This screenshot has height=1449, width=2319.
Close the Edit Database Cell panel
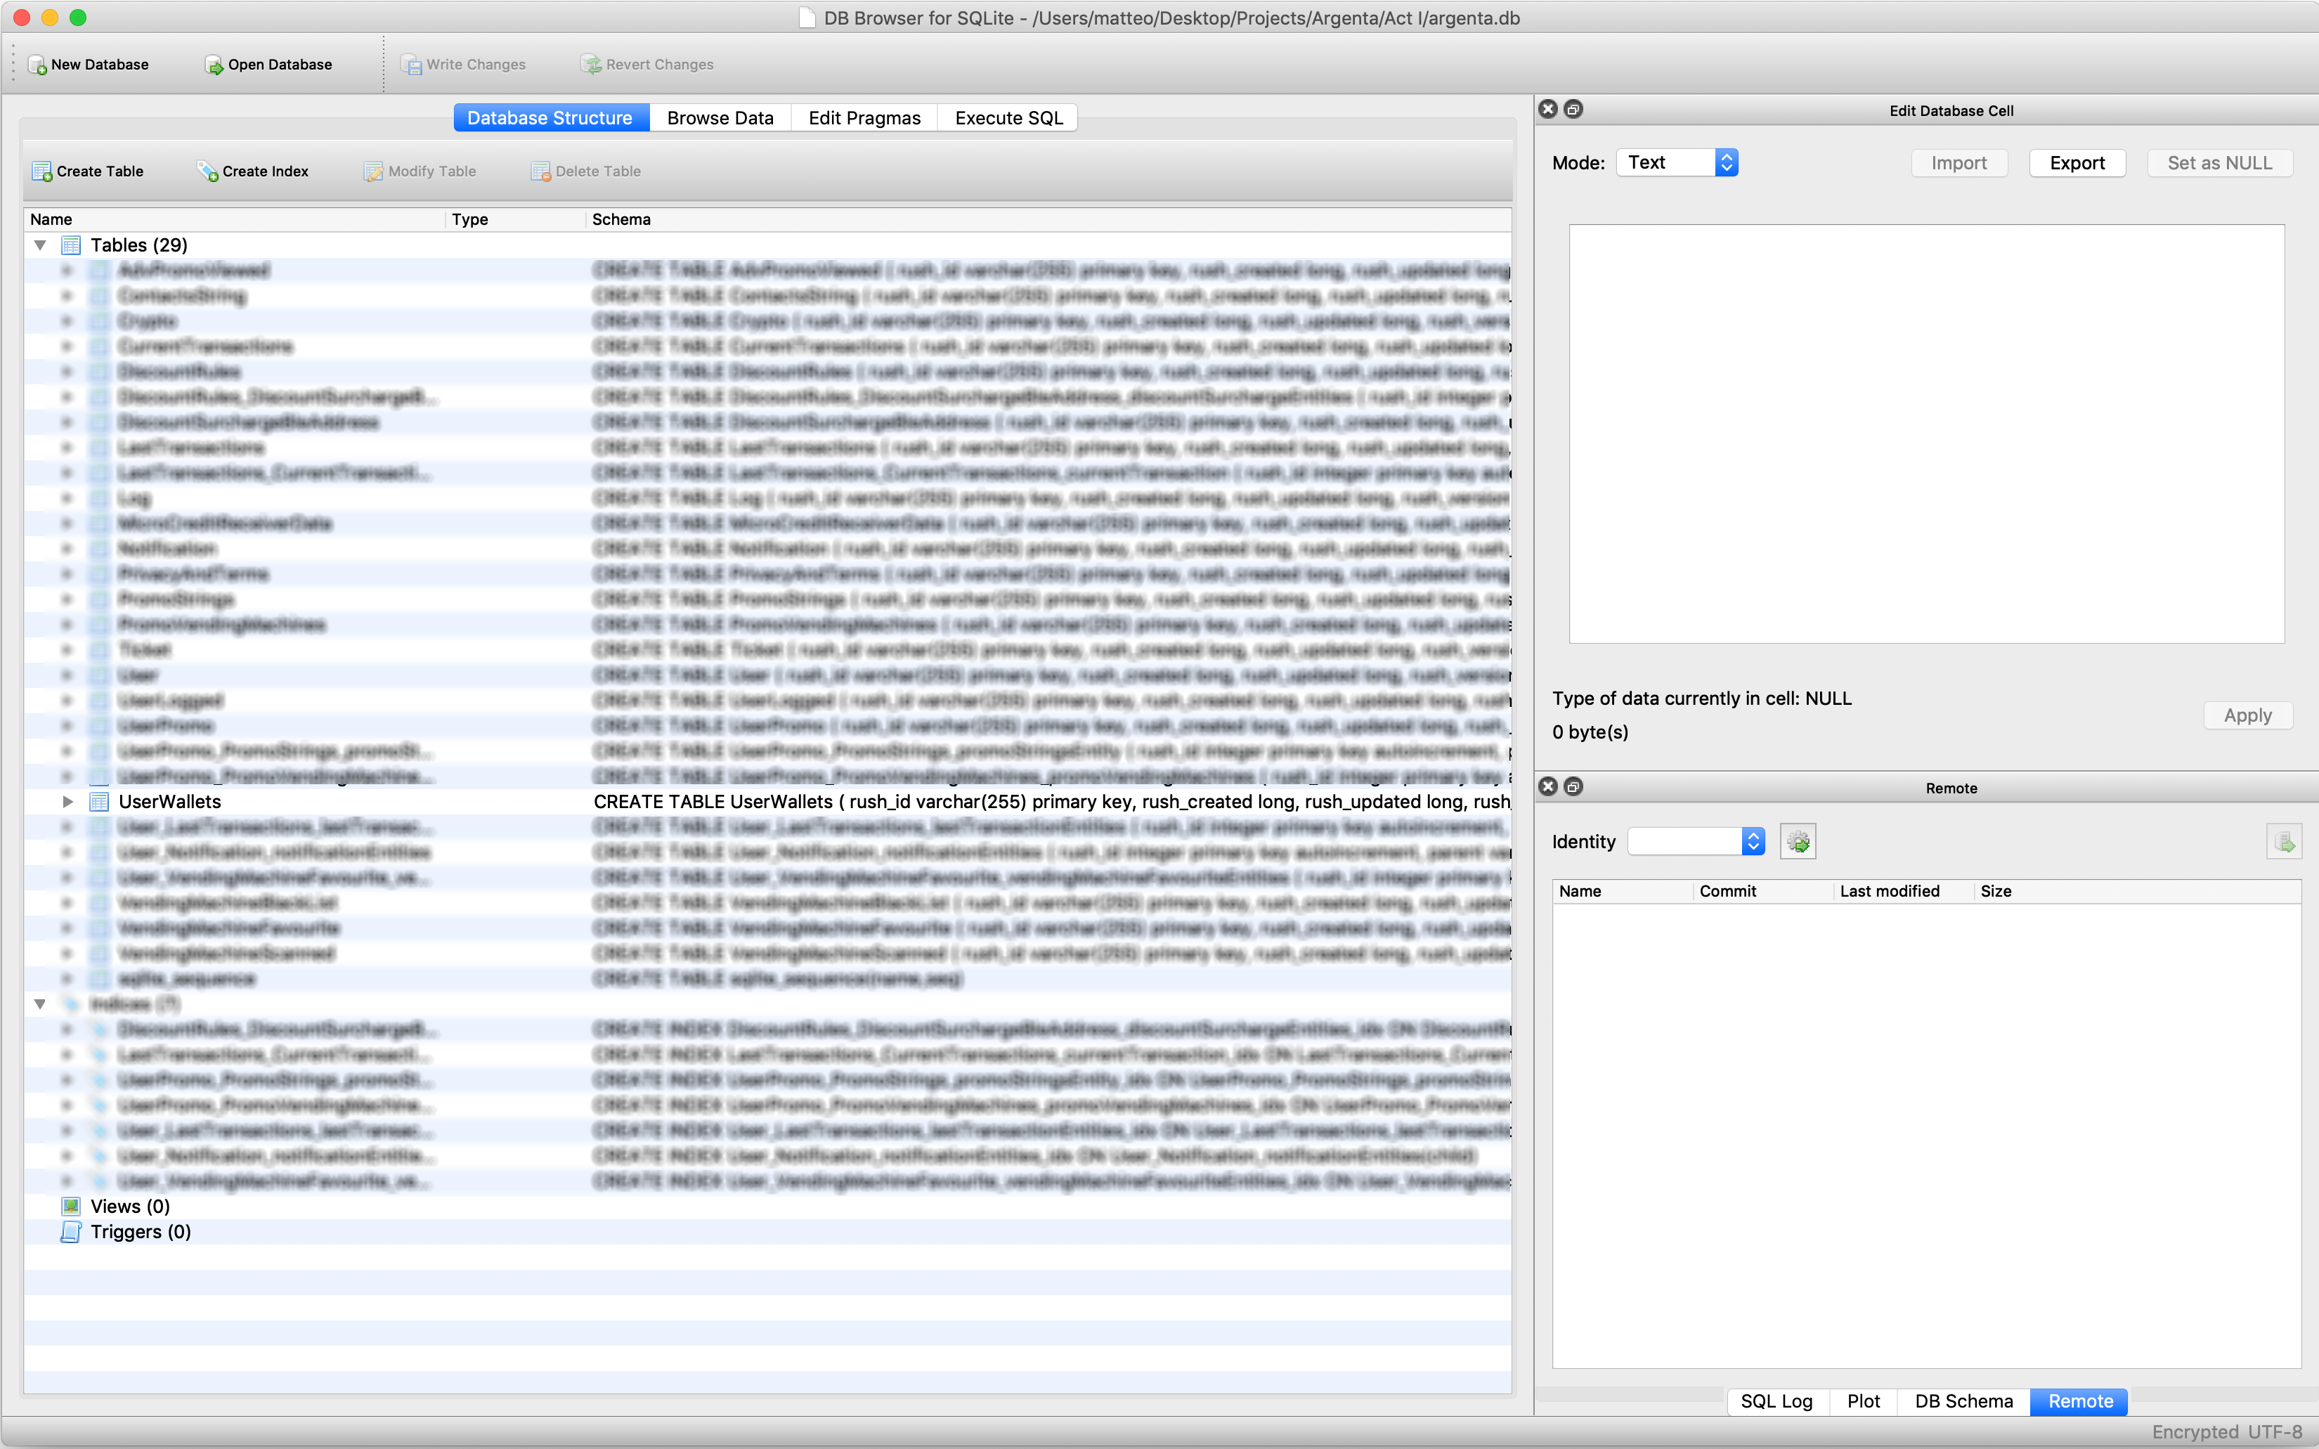(x=1547, y=109)
